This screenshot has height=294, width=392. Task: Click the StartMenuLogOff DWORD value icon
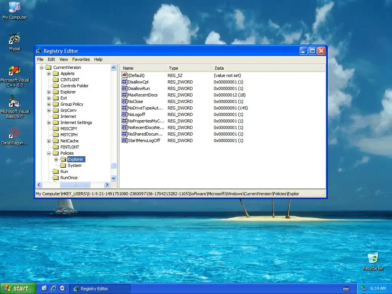124,140
